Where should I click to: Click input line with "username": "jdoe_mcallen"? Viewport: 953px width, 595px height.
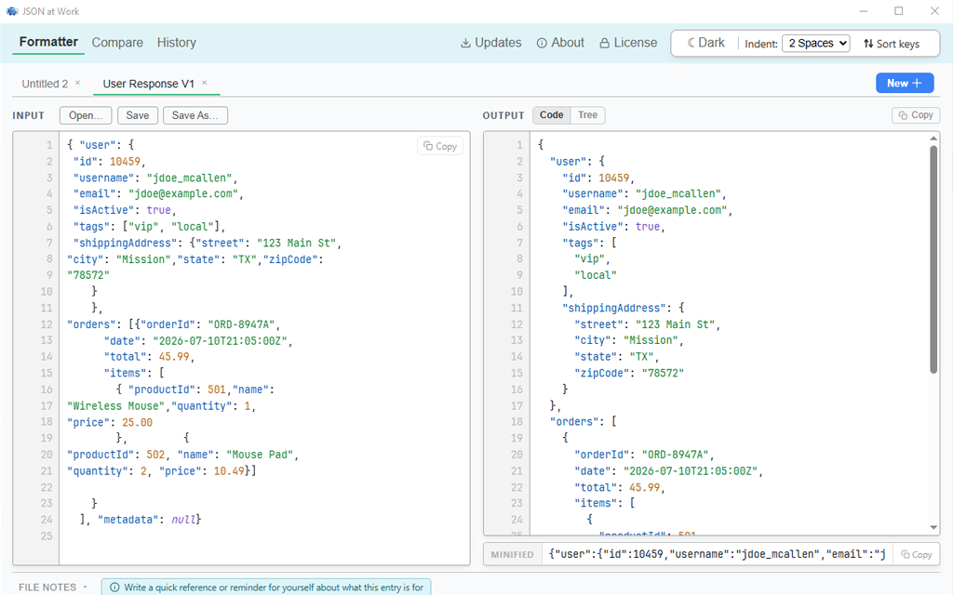[x=155, y=178]
